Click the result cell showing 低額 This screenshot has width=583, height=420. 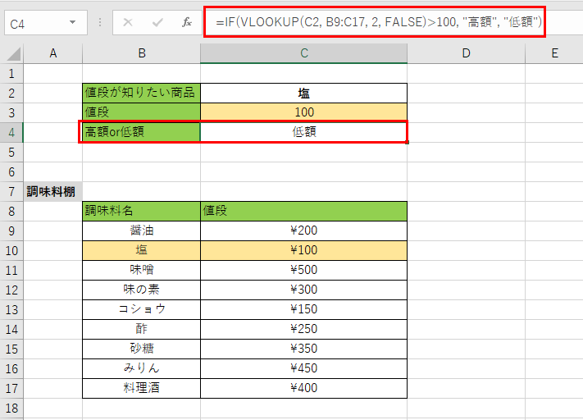click(x=303, y=132)
